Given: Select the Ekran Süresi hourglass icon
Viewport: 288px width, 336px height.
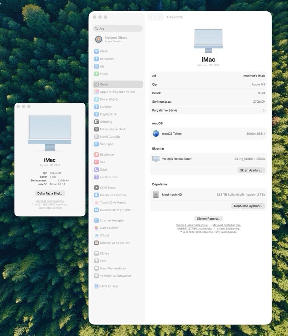Looking at the screenshot, I should pos(96,177).
